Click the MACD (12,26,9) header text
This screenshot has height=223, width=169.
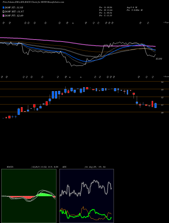(x=32, y=167)
